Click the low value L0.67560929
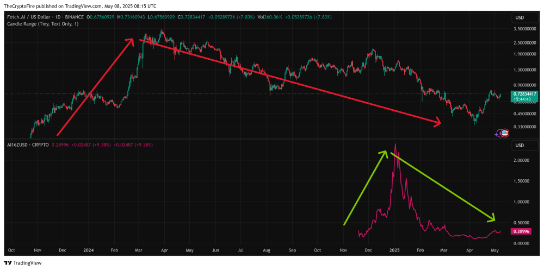This screenshot has width=544, height=270. click(162, 17)
